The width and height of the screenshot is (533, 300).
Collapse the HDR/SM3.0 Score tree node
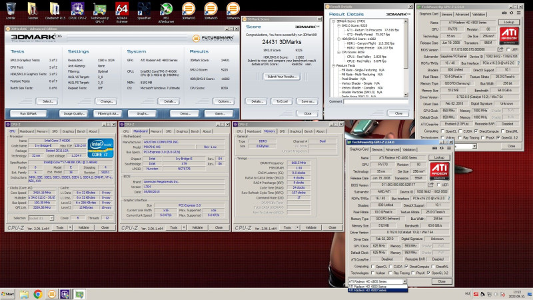pyautogui.click(x=338, y=39)
